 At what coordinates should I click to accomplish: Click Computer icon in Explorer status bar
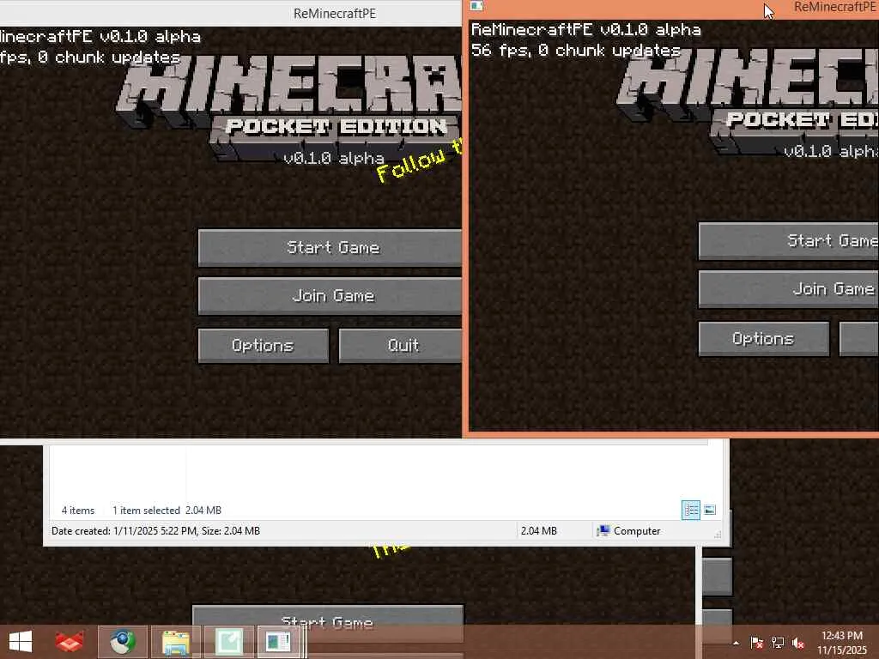click(603, 530)
